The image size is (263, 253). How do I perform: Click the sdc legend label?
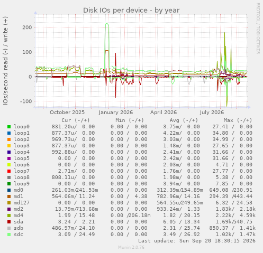19,235
